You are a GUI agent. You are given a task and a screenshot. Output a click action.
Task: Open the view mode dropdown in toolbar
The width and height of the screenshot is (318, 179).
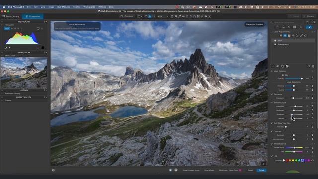140,16
